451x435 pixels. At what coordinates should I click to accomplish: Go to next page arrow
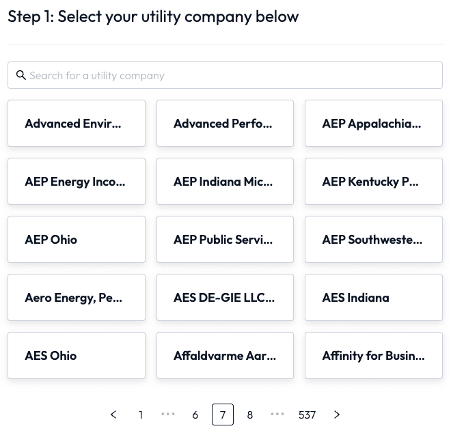[337, 415]
